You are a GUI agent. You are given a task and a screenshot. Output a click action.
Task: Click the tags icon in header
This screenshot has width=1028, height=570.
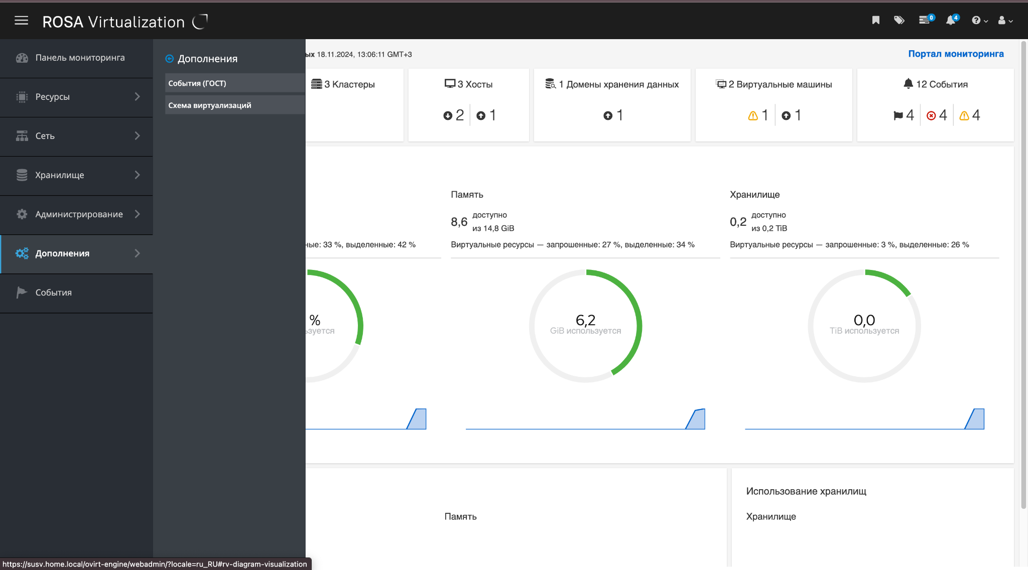[899, 20]
